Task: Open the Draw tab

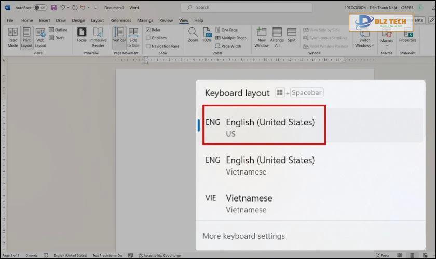Action: [61, 20]
